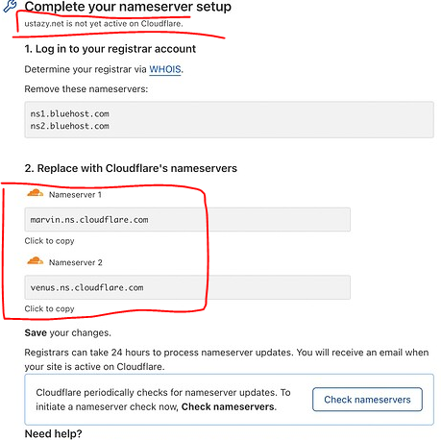441x440 pixels.
Task: Click 'Click to copy' under marvin nameserver
Action: tap(49, 241)
